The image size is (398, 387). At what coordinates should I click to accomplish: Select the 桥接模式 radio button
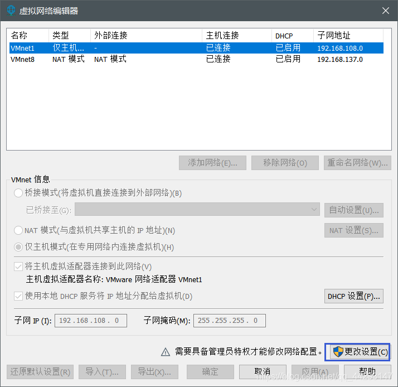(x=18, y=193)
